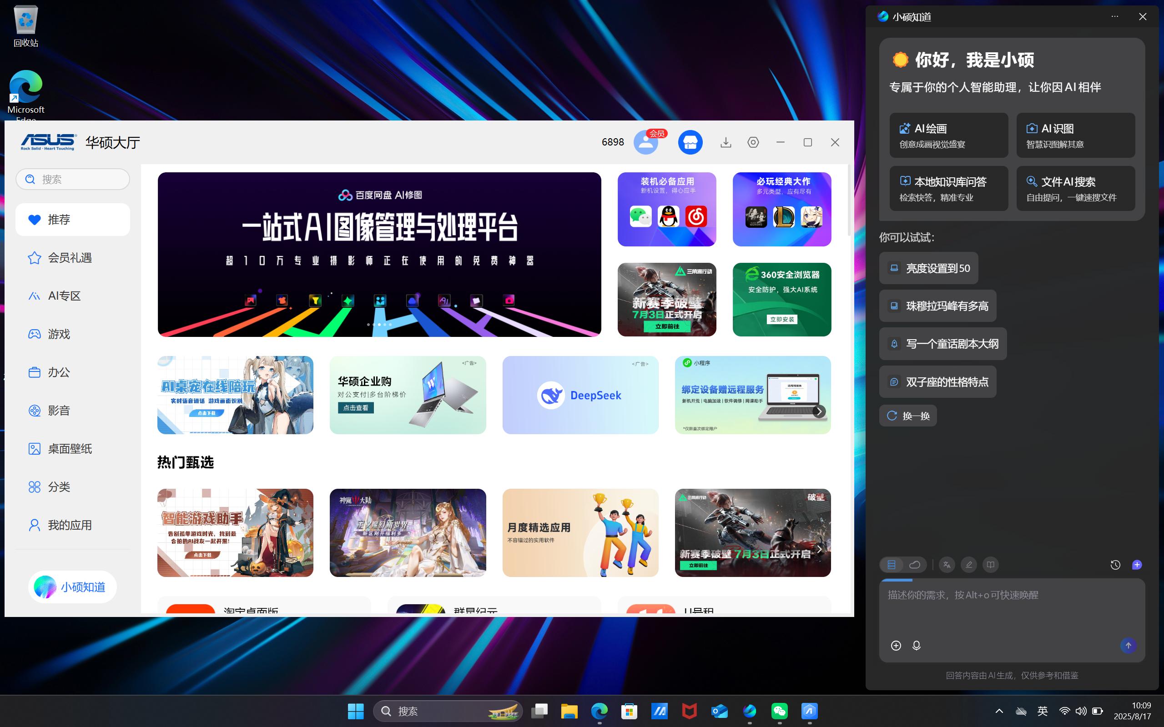Open Outlook from the taskbar
The width and height of the screenshot is (1164, 727).
pyautogui.click(x=720, y=711)
